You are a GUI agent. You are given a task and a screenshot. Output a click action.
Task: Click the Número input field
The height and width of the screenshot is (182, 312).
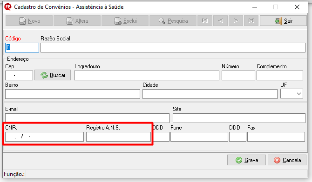click(238, 75)
